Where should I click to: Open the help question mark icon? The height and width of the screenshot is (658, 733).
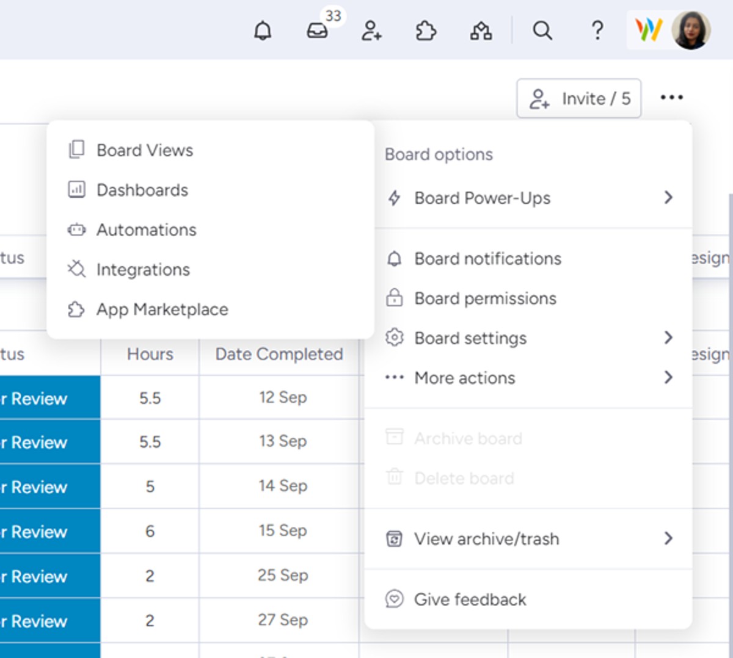tap(597, 30)
